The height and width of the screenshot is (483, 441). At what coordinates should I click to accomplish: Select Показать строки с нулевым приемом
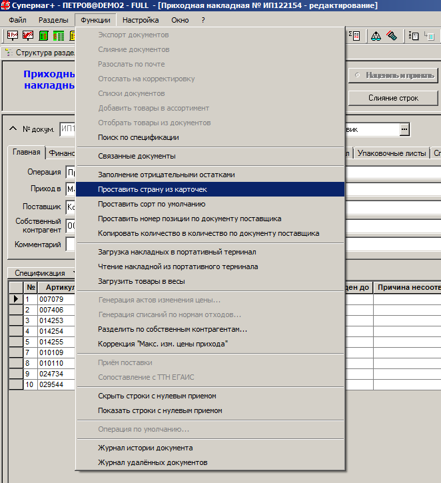pyautogui.click(x=210, y=410)
